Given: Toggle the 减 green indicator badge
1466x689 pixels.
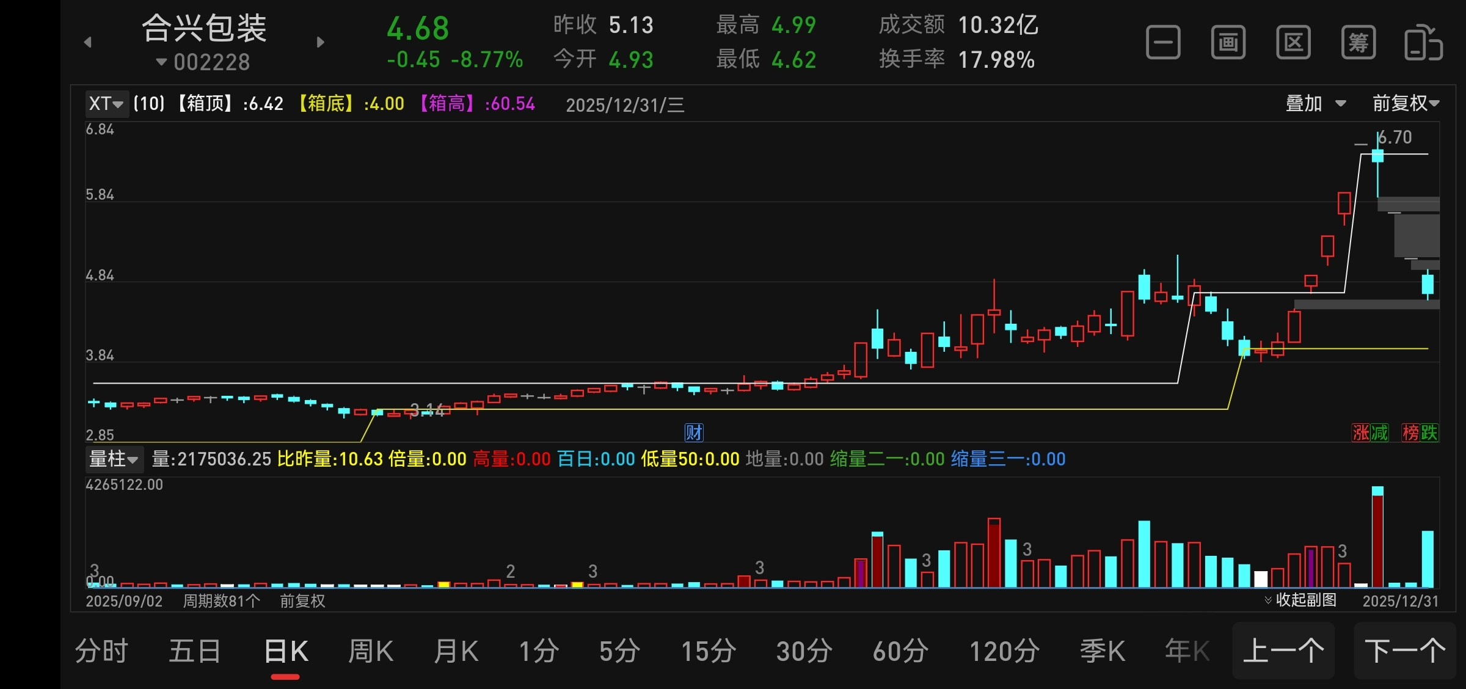Looking at the screenshot, I should pyautogui.click(x=1379, y=432).
